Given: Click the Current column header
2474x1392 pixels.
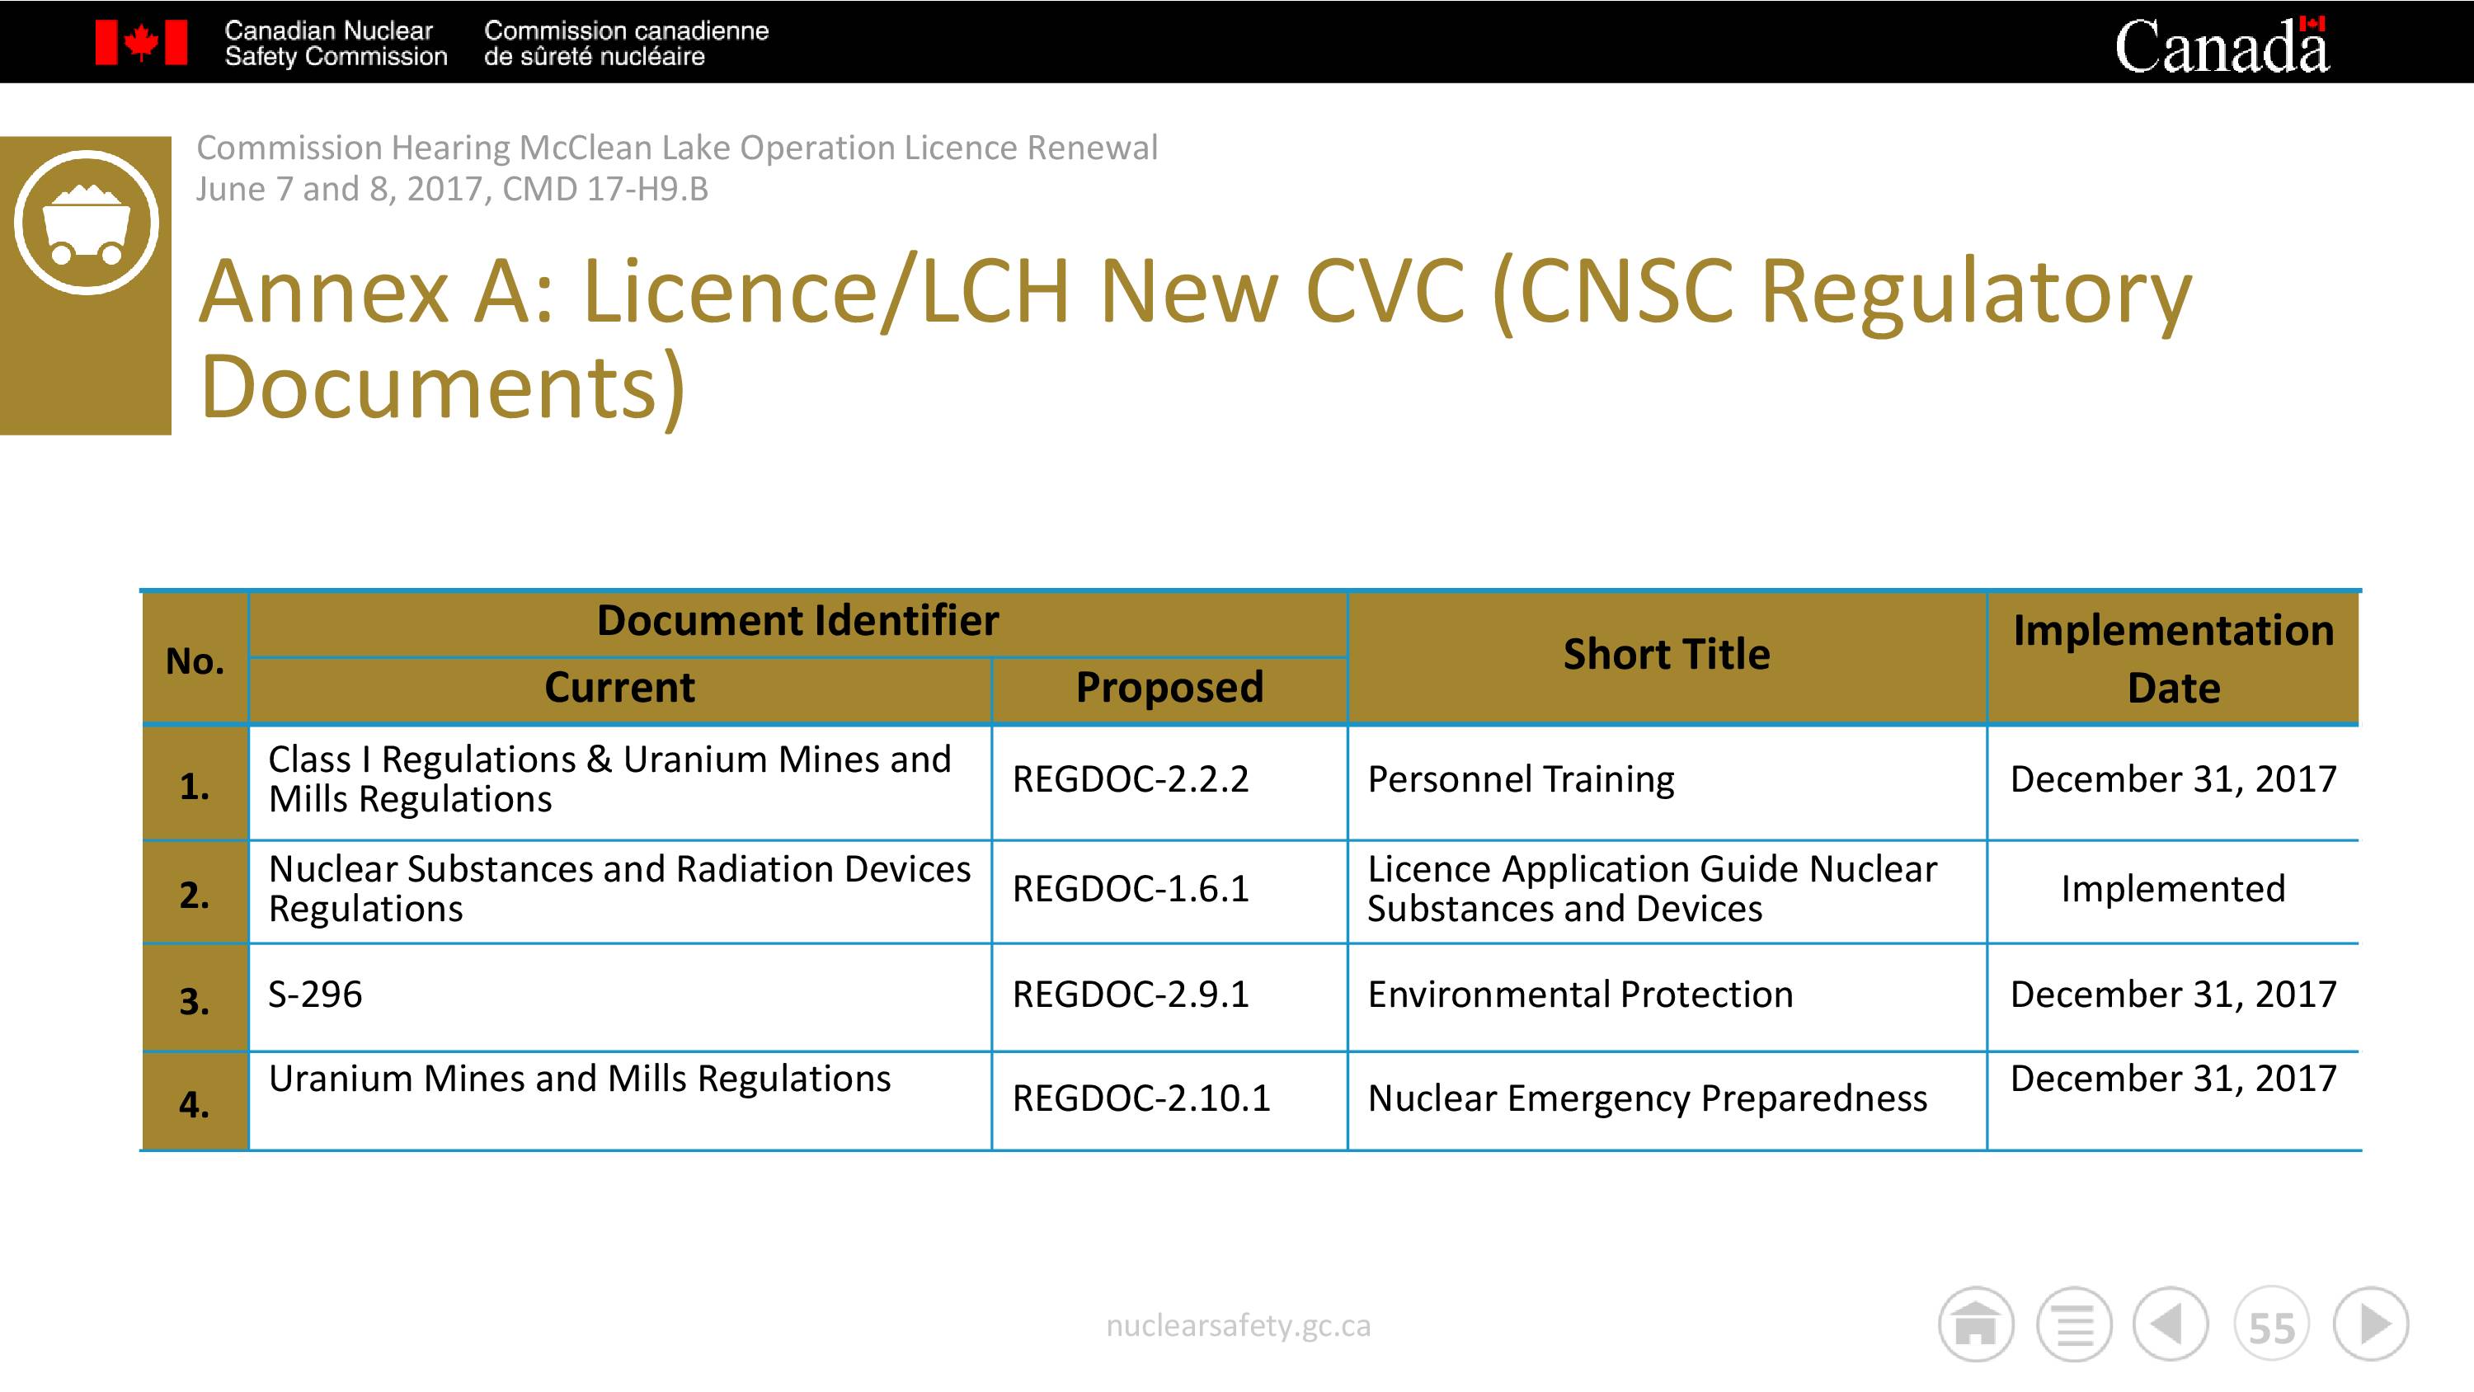Looking at the screenshot, I should (x=619, y=689).
